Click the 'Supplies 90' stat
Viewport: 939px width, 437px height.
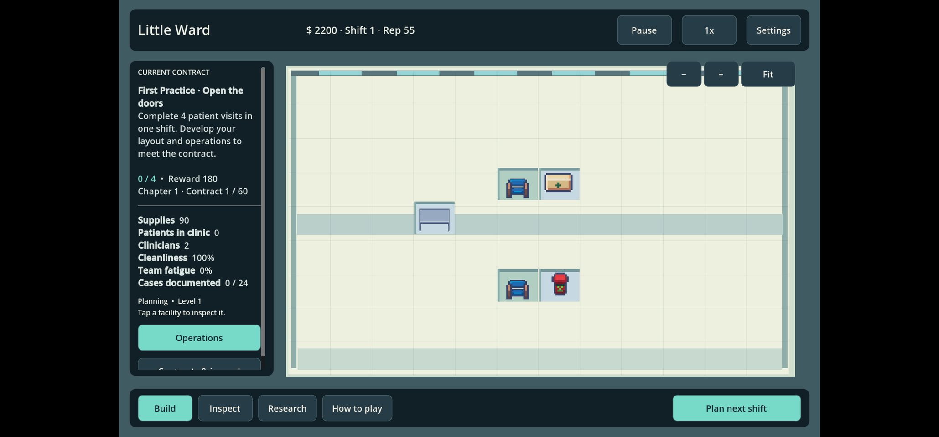pos(163,220)
